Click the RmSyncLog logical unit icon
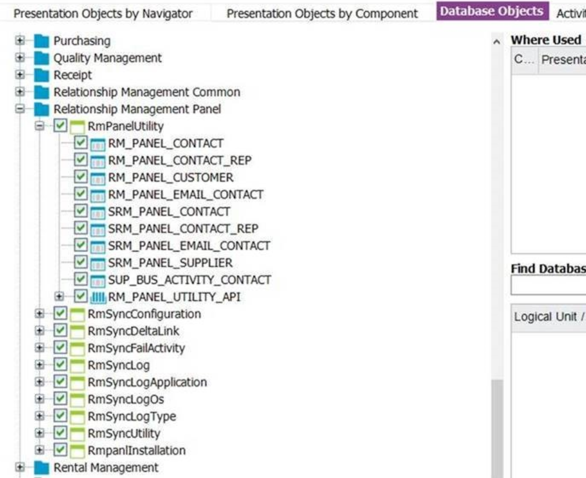Screen dimensions: 586x478 78,366
